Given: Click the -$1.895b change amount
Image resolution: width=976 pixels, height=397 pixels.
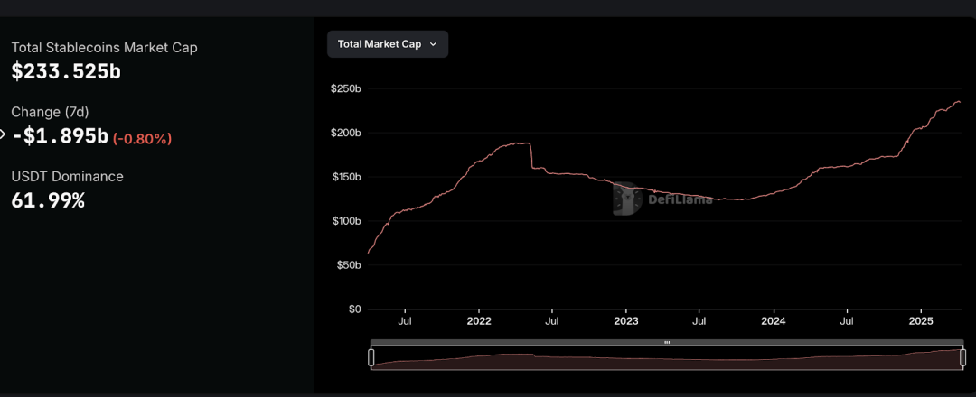Looking at the screenshot, I should tap(60, 136).
